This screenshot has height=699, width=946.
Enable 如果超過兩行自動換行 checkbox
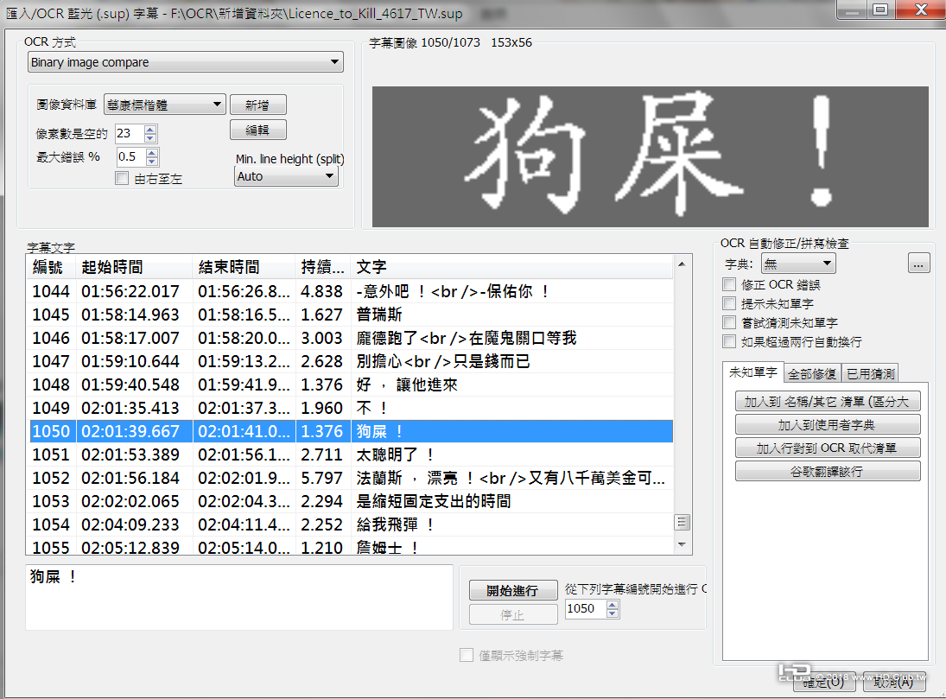[729, 341]
